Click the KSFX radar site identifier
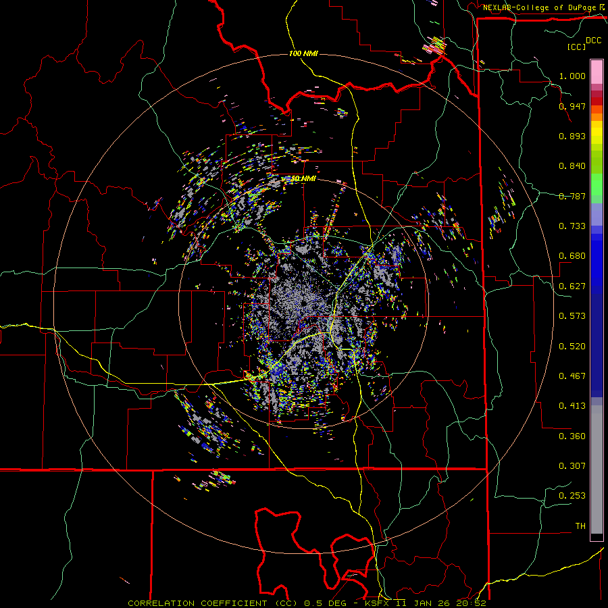The height and width of the screenshot is (608, 608). tap(377, 603)
